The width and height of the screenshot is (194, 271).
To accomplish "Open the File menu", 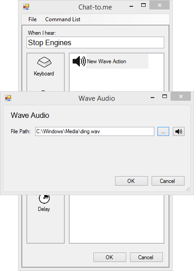I will [32, 19].
